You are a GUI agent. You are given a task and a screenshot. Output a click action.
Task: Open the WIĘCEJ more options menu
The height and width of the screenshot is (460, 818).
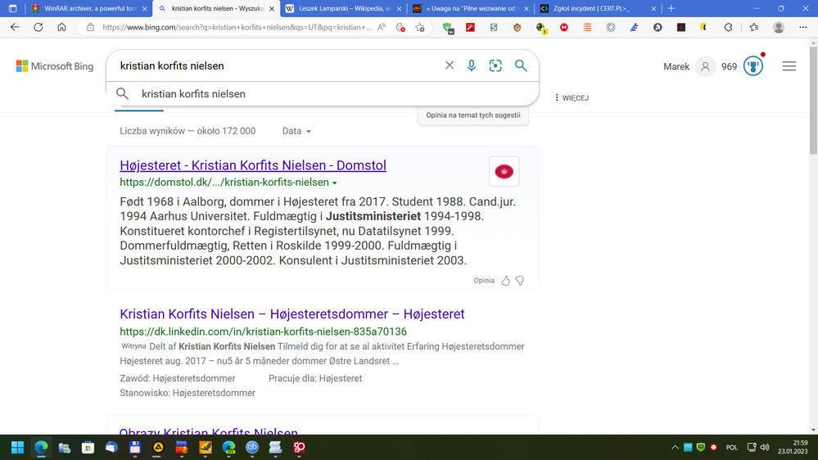(x=572, y=97)
